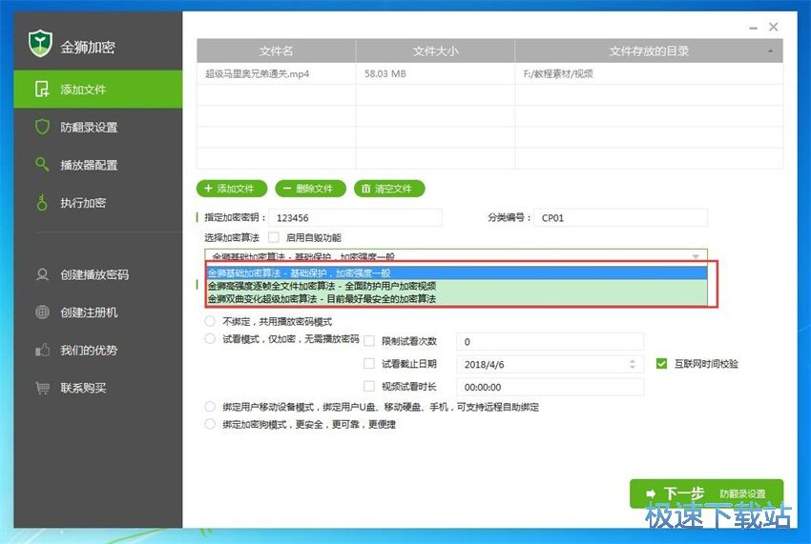This screenshot has width=811, height=544.
Task: Click the 创建播放密码 user icon
Action: [x=42, y=274]
